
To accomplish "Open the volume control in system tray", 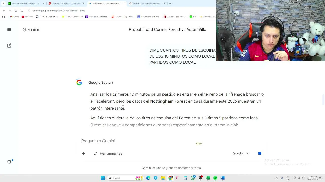I will click(x=299, y=178).
